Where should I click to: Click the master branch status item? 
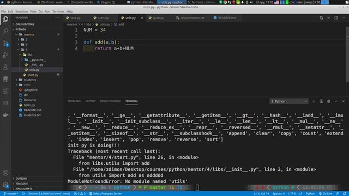[11, 194]
